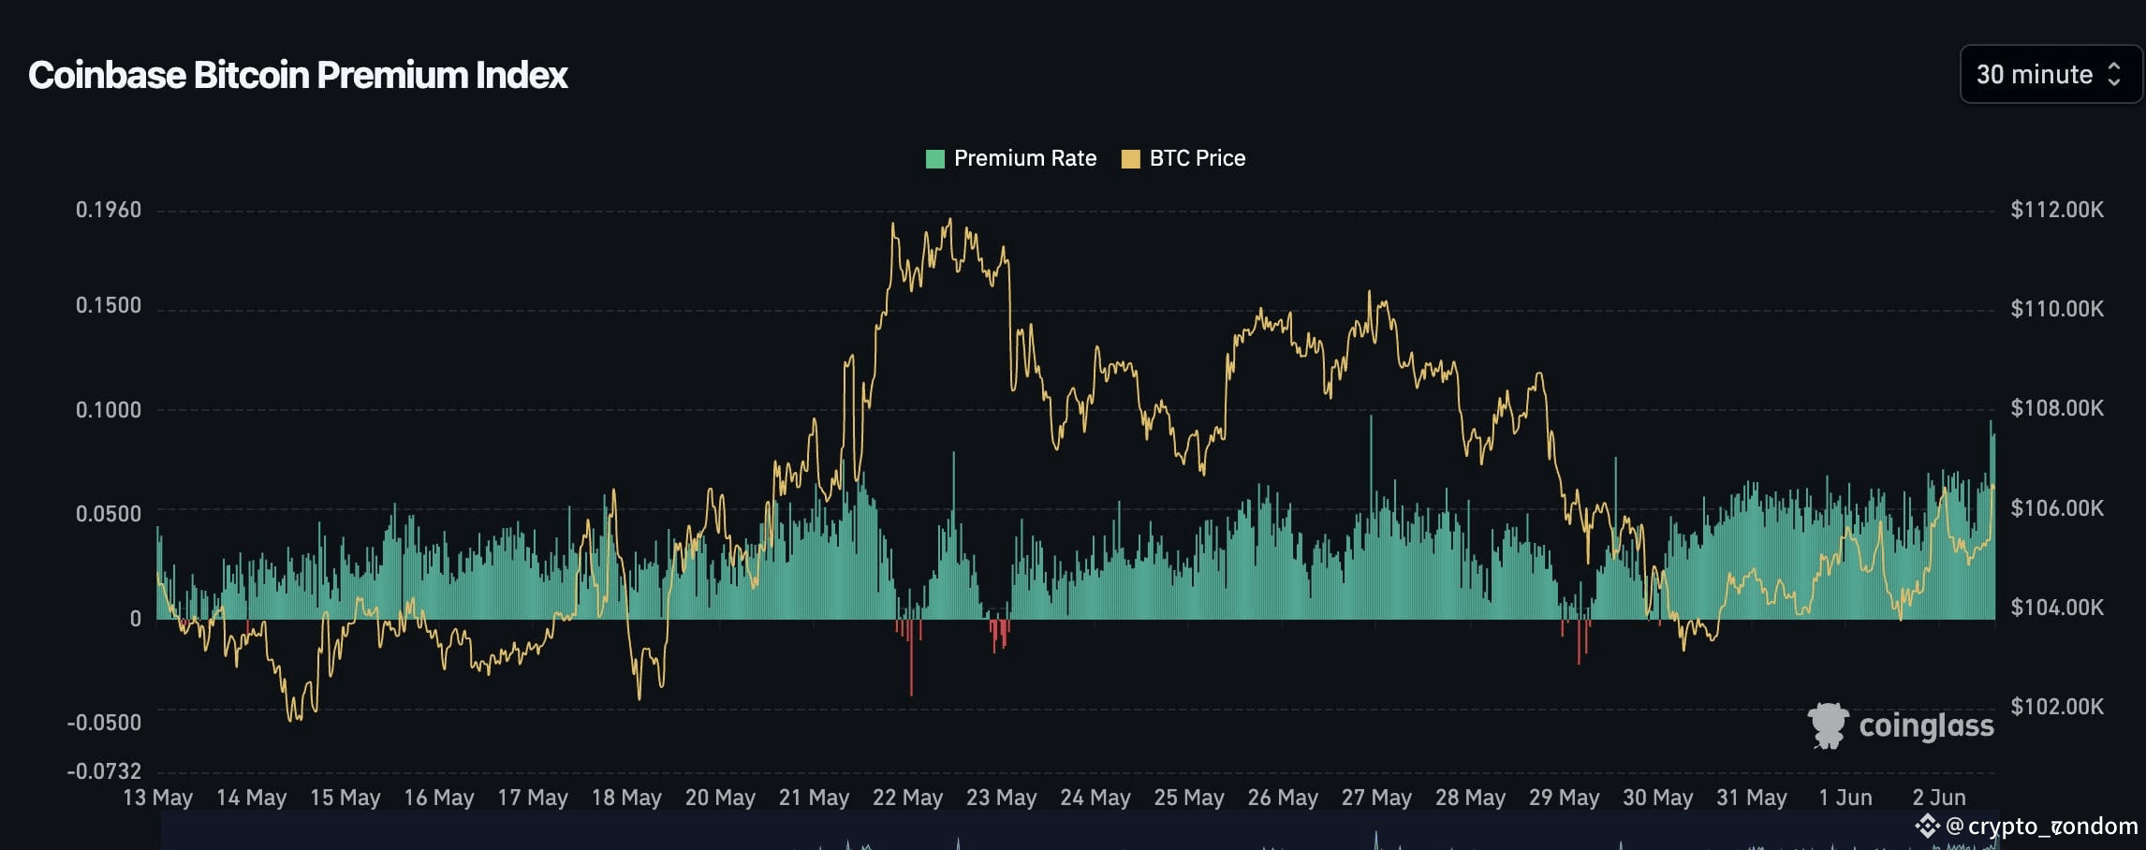Click the Coinbase Bitcoin Premium Index title

(x=298, y=75)
